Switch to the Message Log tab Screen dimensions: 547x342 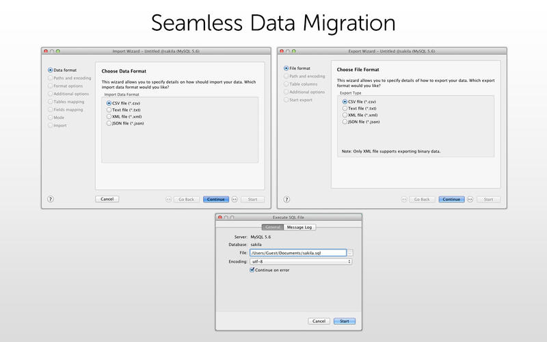299,227
